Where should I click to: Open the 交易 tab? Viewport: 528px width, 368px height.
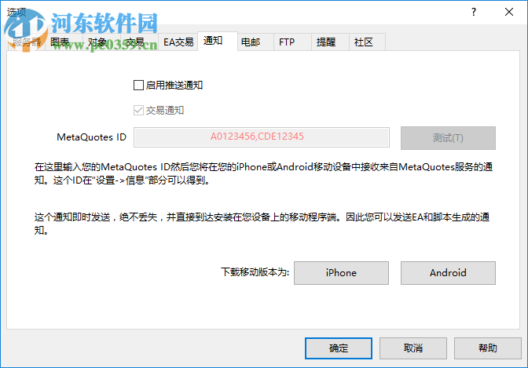coord(139,42)
